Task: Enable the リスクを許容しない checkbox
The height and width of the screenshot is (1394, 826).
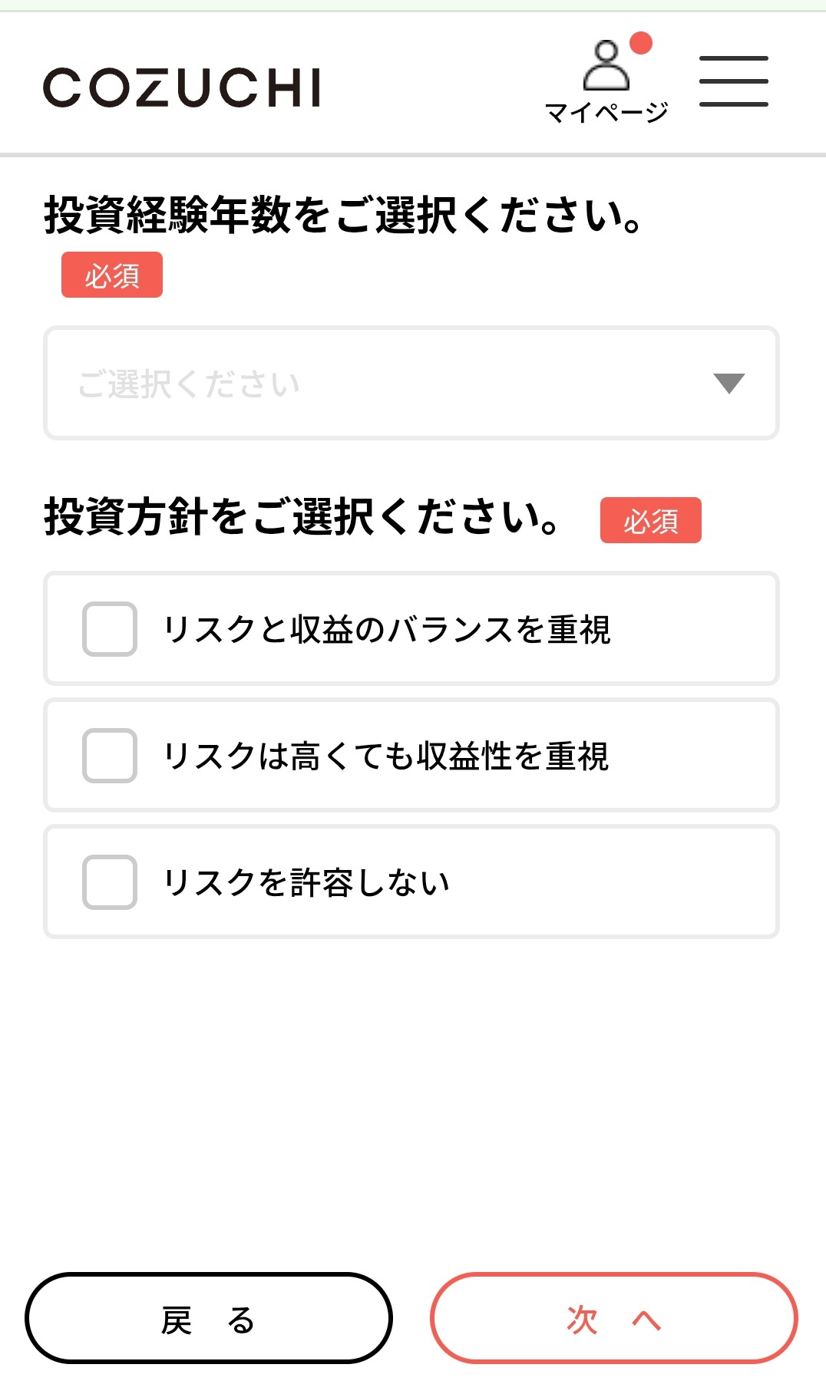Action: click(110, 882)
